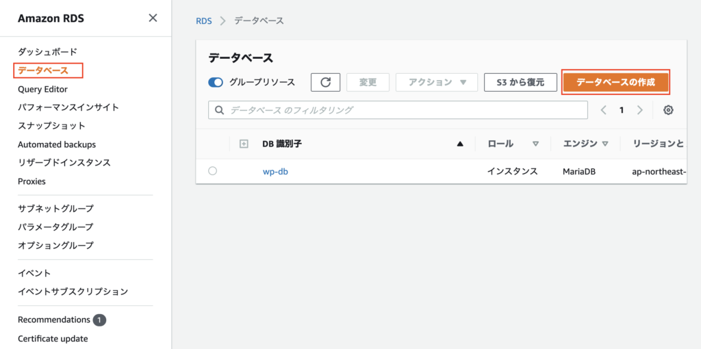Screen dimensions: 701x349
Task: Open table preferences gear icon
Action: click(x=669, y=110)
